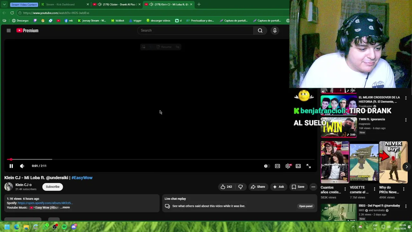Like the video with thumbs up
The height and width of the screenshot is (232, 412).
[226, 187]
